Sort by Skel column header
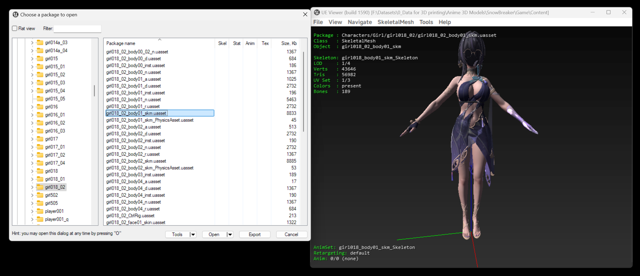640x276 pixels. (222, 43)
